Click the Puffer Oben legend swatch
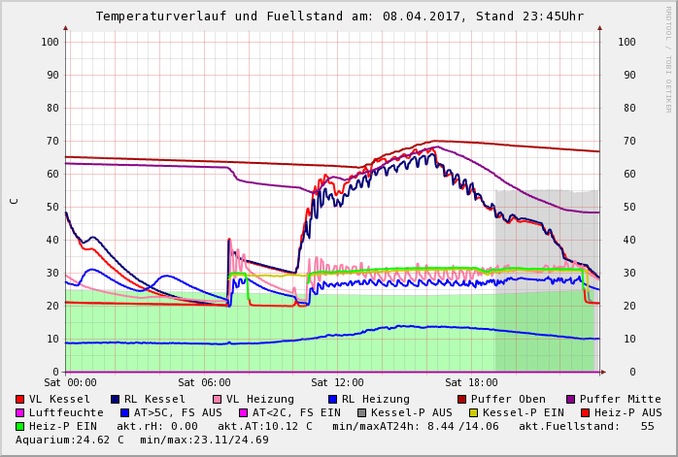Viewport: 678px width, 457px height. pyautogui.click(x=462, y=399)
